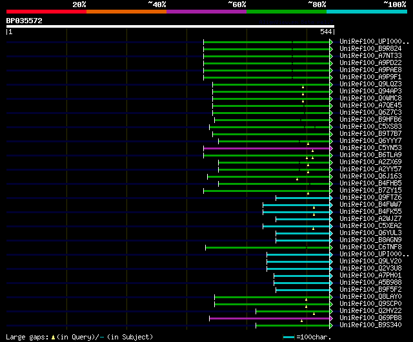Select hit label UniRef100_Q6YUL3
Image resolution: width=413 pixels, height=342 pixels.
[x=370, y=233]
